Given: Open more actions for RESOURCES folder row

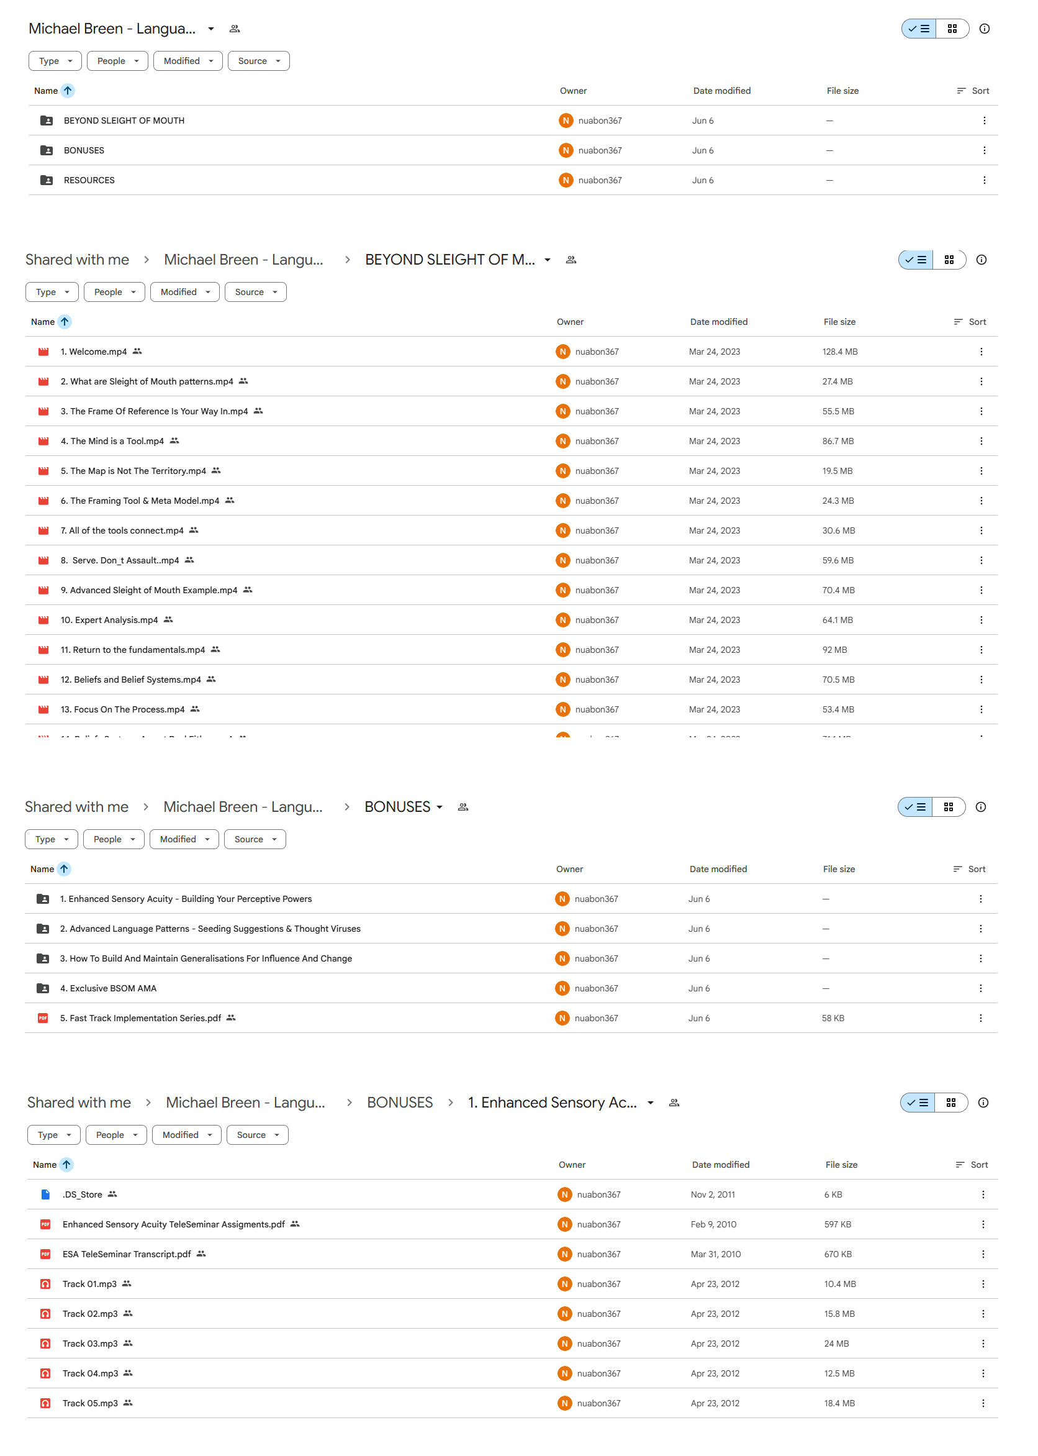Looking at the screenshot, I should point(983,180).
